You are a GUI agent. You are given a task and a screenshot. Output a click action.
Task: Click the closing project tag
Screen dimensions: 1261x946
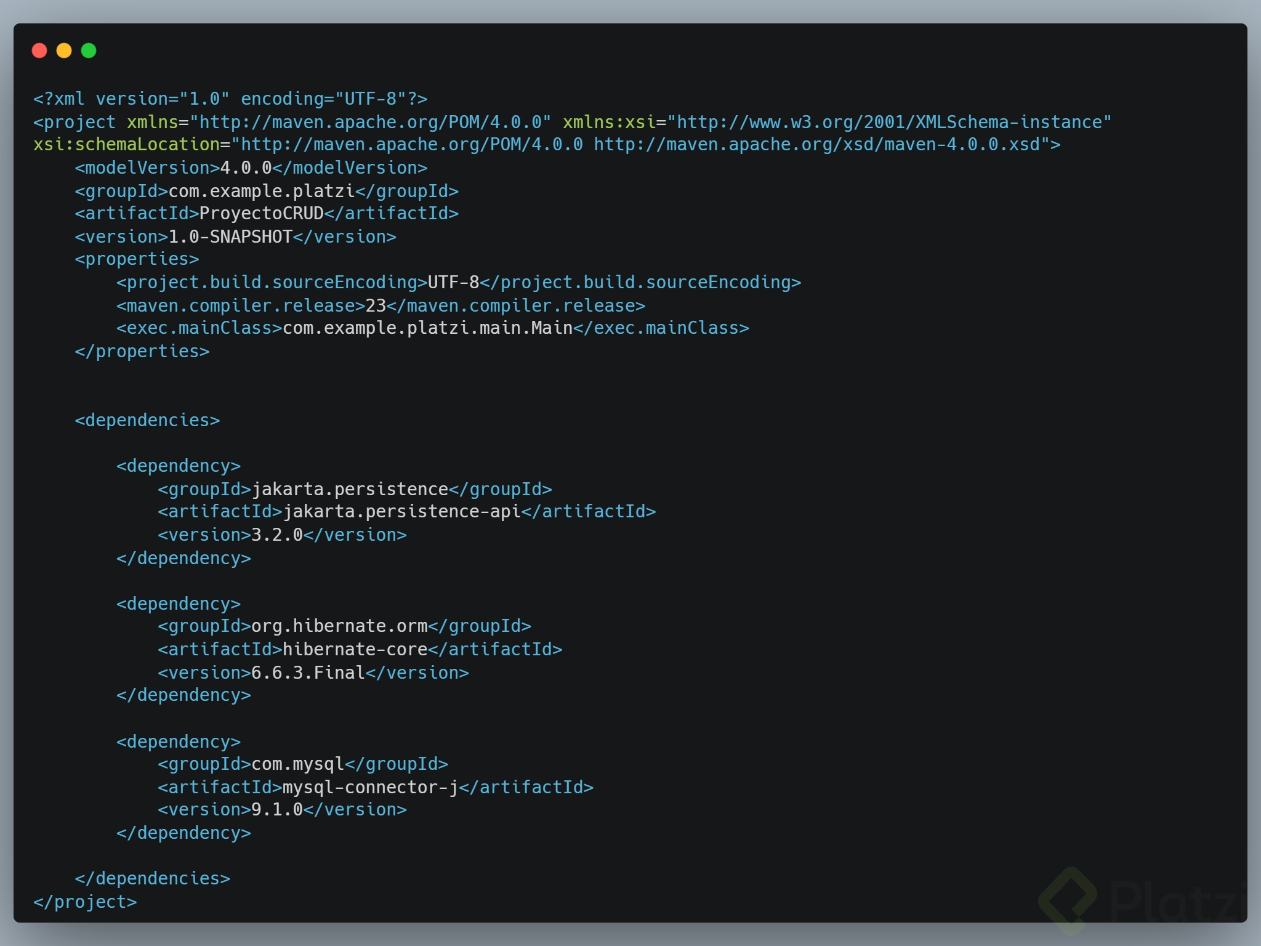click(85, 902)
